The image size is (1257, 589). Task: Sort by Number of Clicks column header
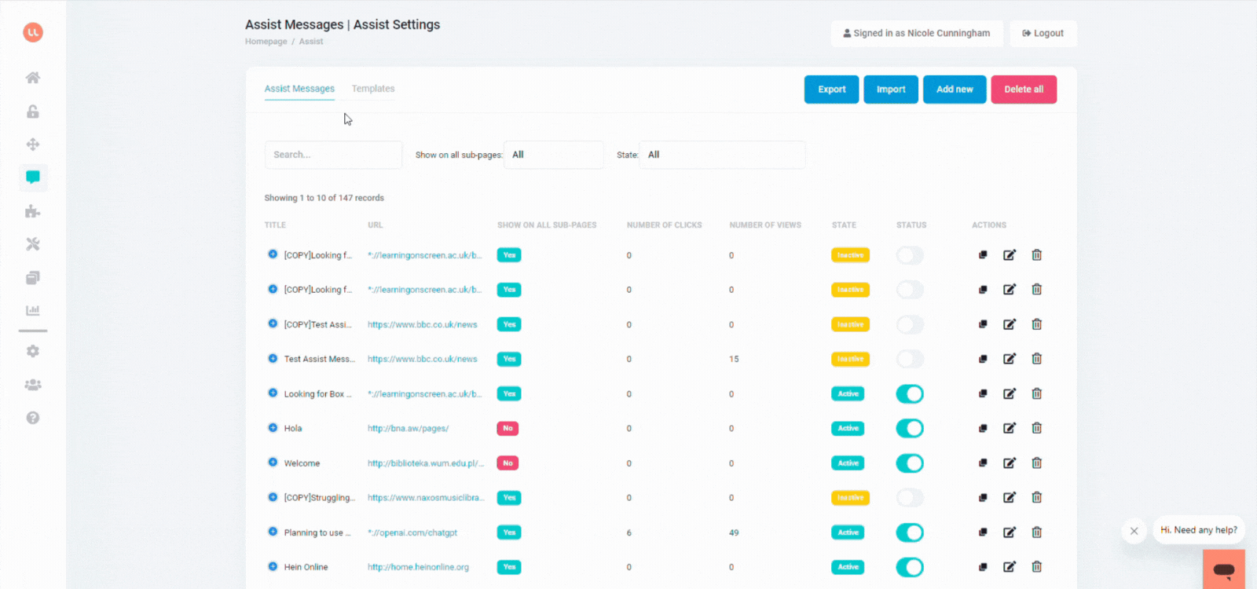pyautogui.click(x=665, y=225)
